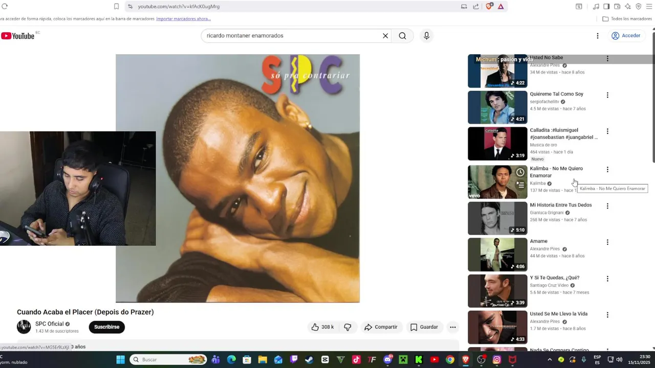655x368 pixels.
Task: Open options for Usted Se Me Llevo la Vida
Action: click(607, 315)
